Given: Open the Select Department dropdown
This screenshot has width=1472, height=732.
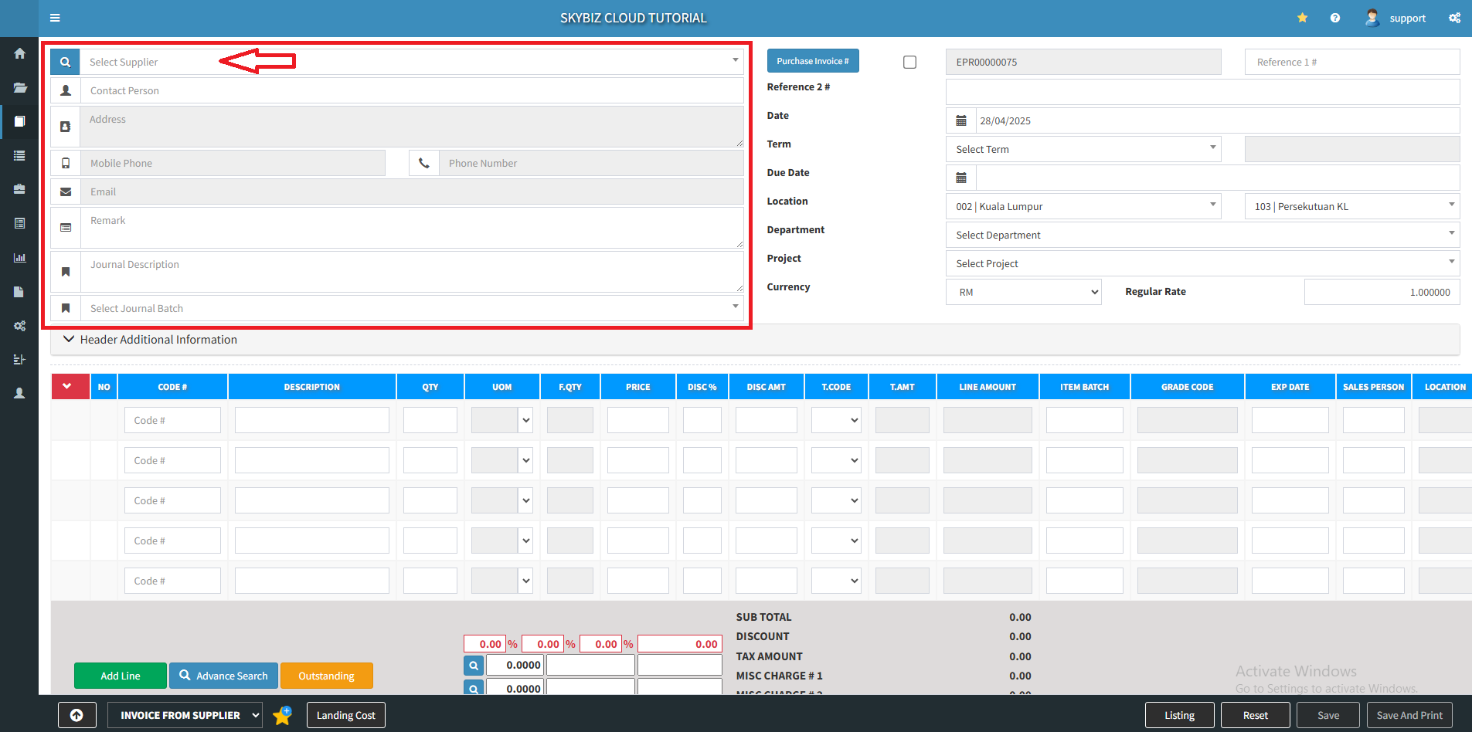Looking at the screenshot, I should pos(1202,235).
